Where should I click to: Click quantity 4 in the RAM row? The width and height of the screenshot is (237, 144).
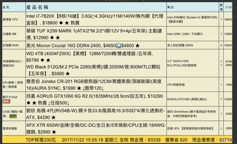coord(221,45)
